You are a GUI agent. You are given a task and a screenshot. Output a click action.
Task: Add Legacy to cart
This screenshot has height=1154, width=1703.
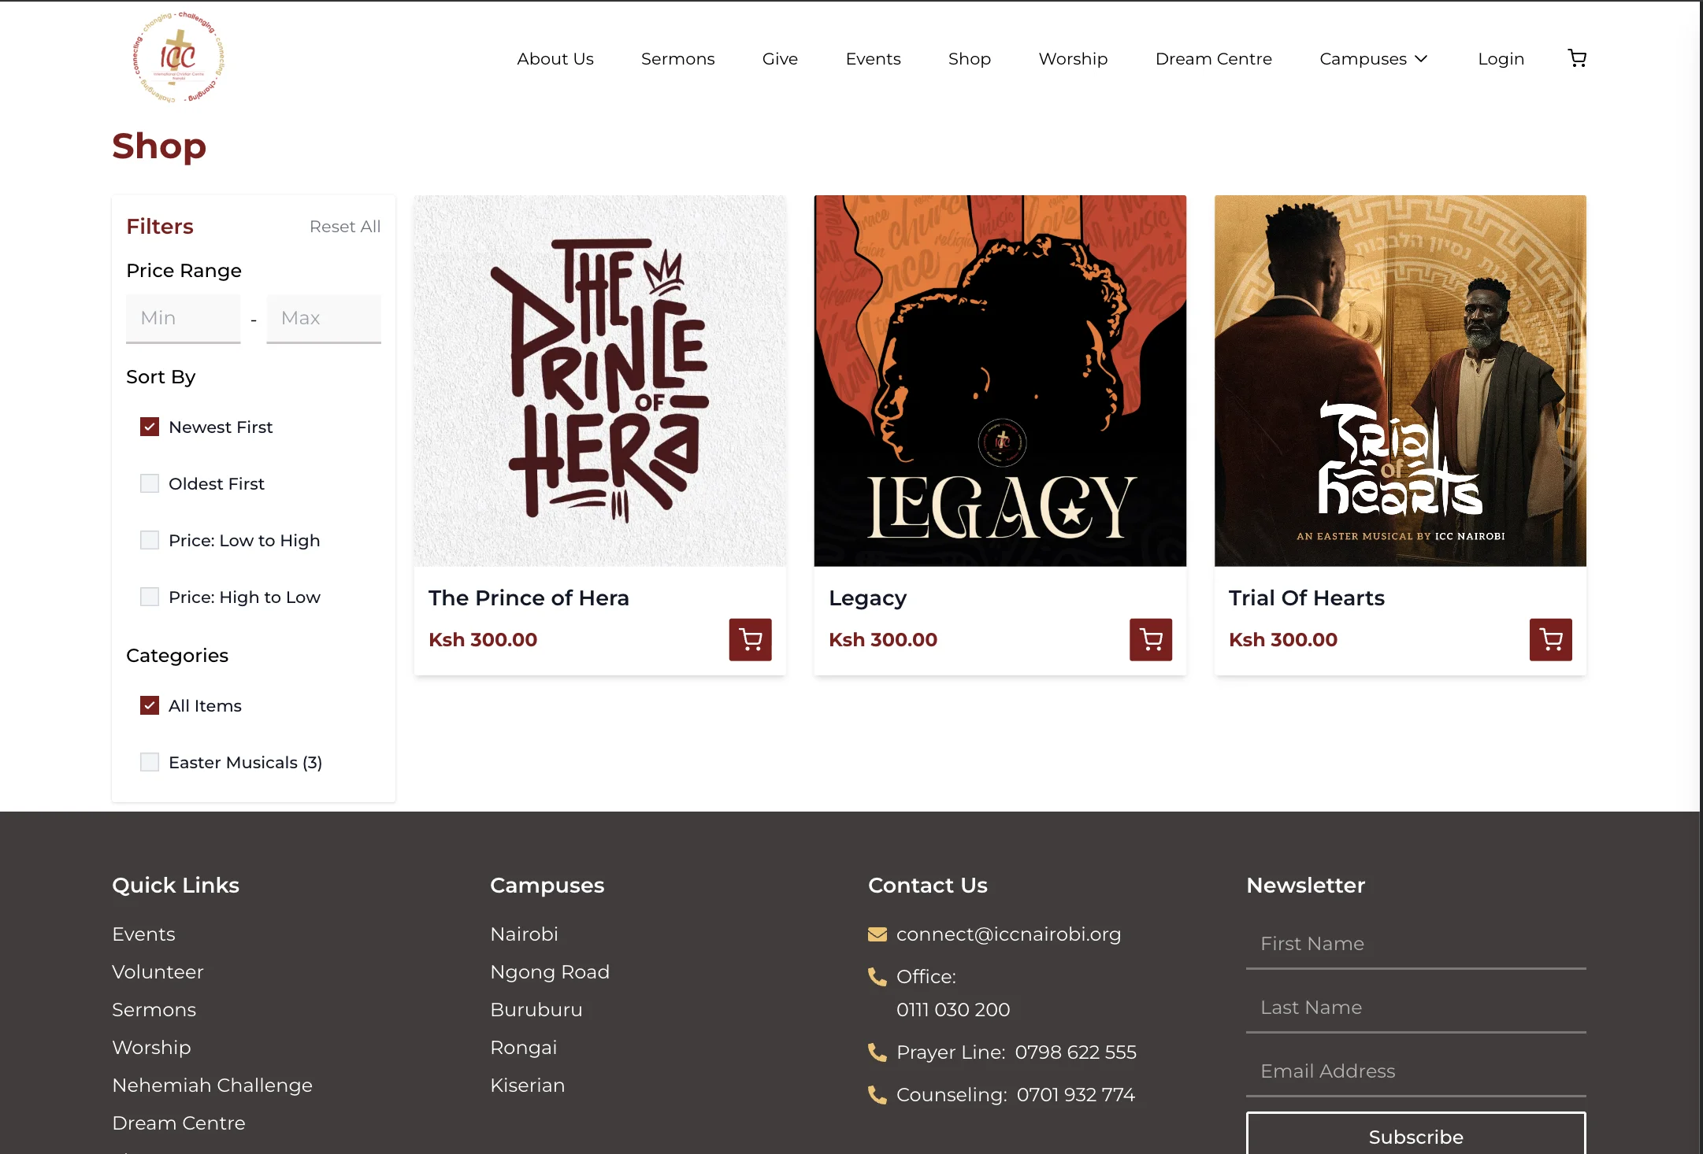tap(1150, 639)
